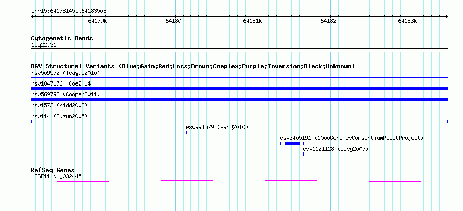
Task: Click the esv994579 feature line
Action: tap(317, 132)
